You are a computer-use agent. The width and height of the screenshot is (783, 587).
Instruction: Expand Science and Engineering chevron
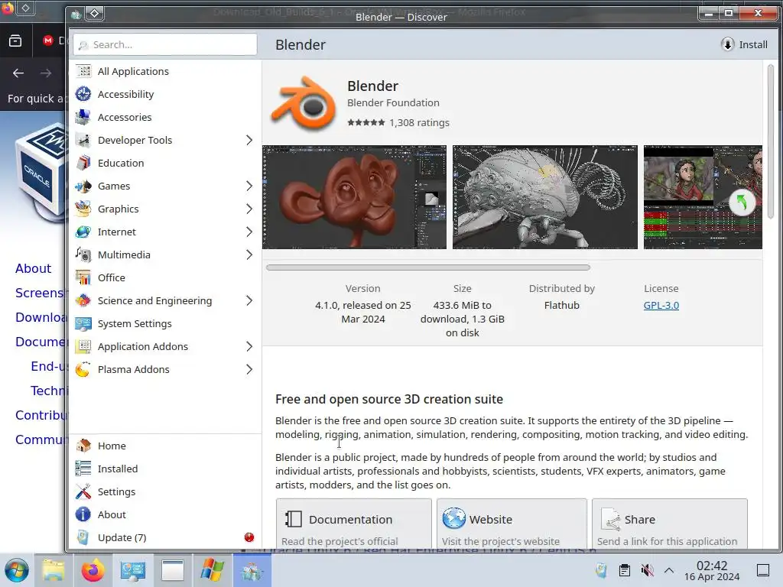(249, 301)
